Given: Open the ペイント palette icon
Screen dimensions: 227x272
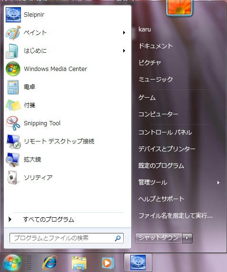Looking at the screenshot, I should (x=13, y=33).
